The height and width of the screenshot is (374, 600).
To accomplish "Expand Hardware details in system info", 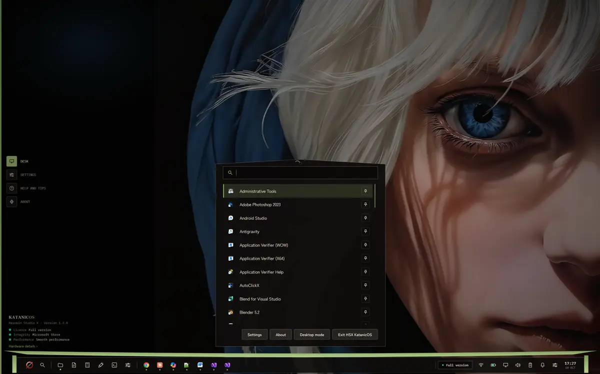I will [x=23, y=346].
